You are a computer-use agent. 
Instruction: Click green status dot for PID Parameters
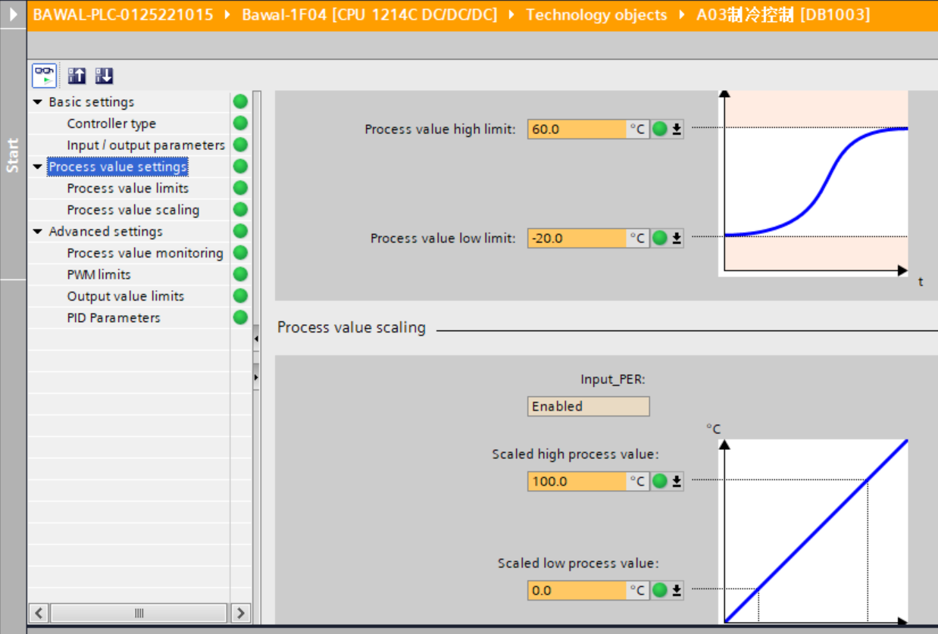[240, 317]
